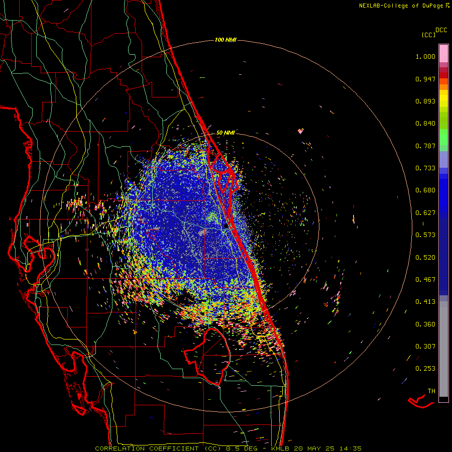Pick the gray swatch beside 0.307

click(443, 349)
